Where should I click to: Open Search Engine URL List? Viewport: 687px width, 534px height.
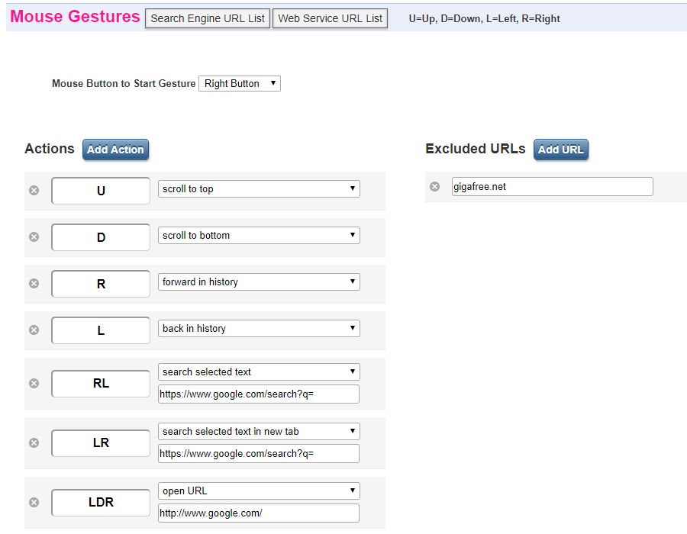pos(208,18)
